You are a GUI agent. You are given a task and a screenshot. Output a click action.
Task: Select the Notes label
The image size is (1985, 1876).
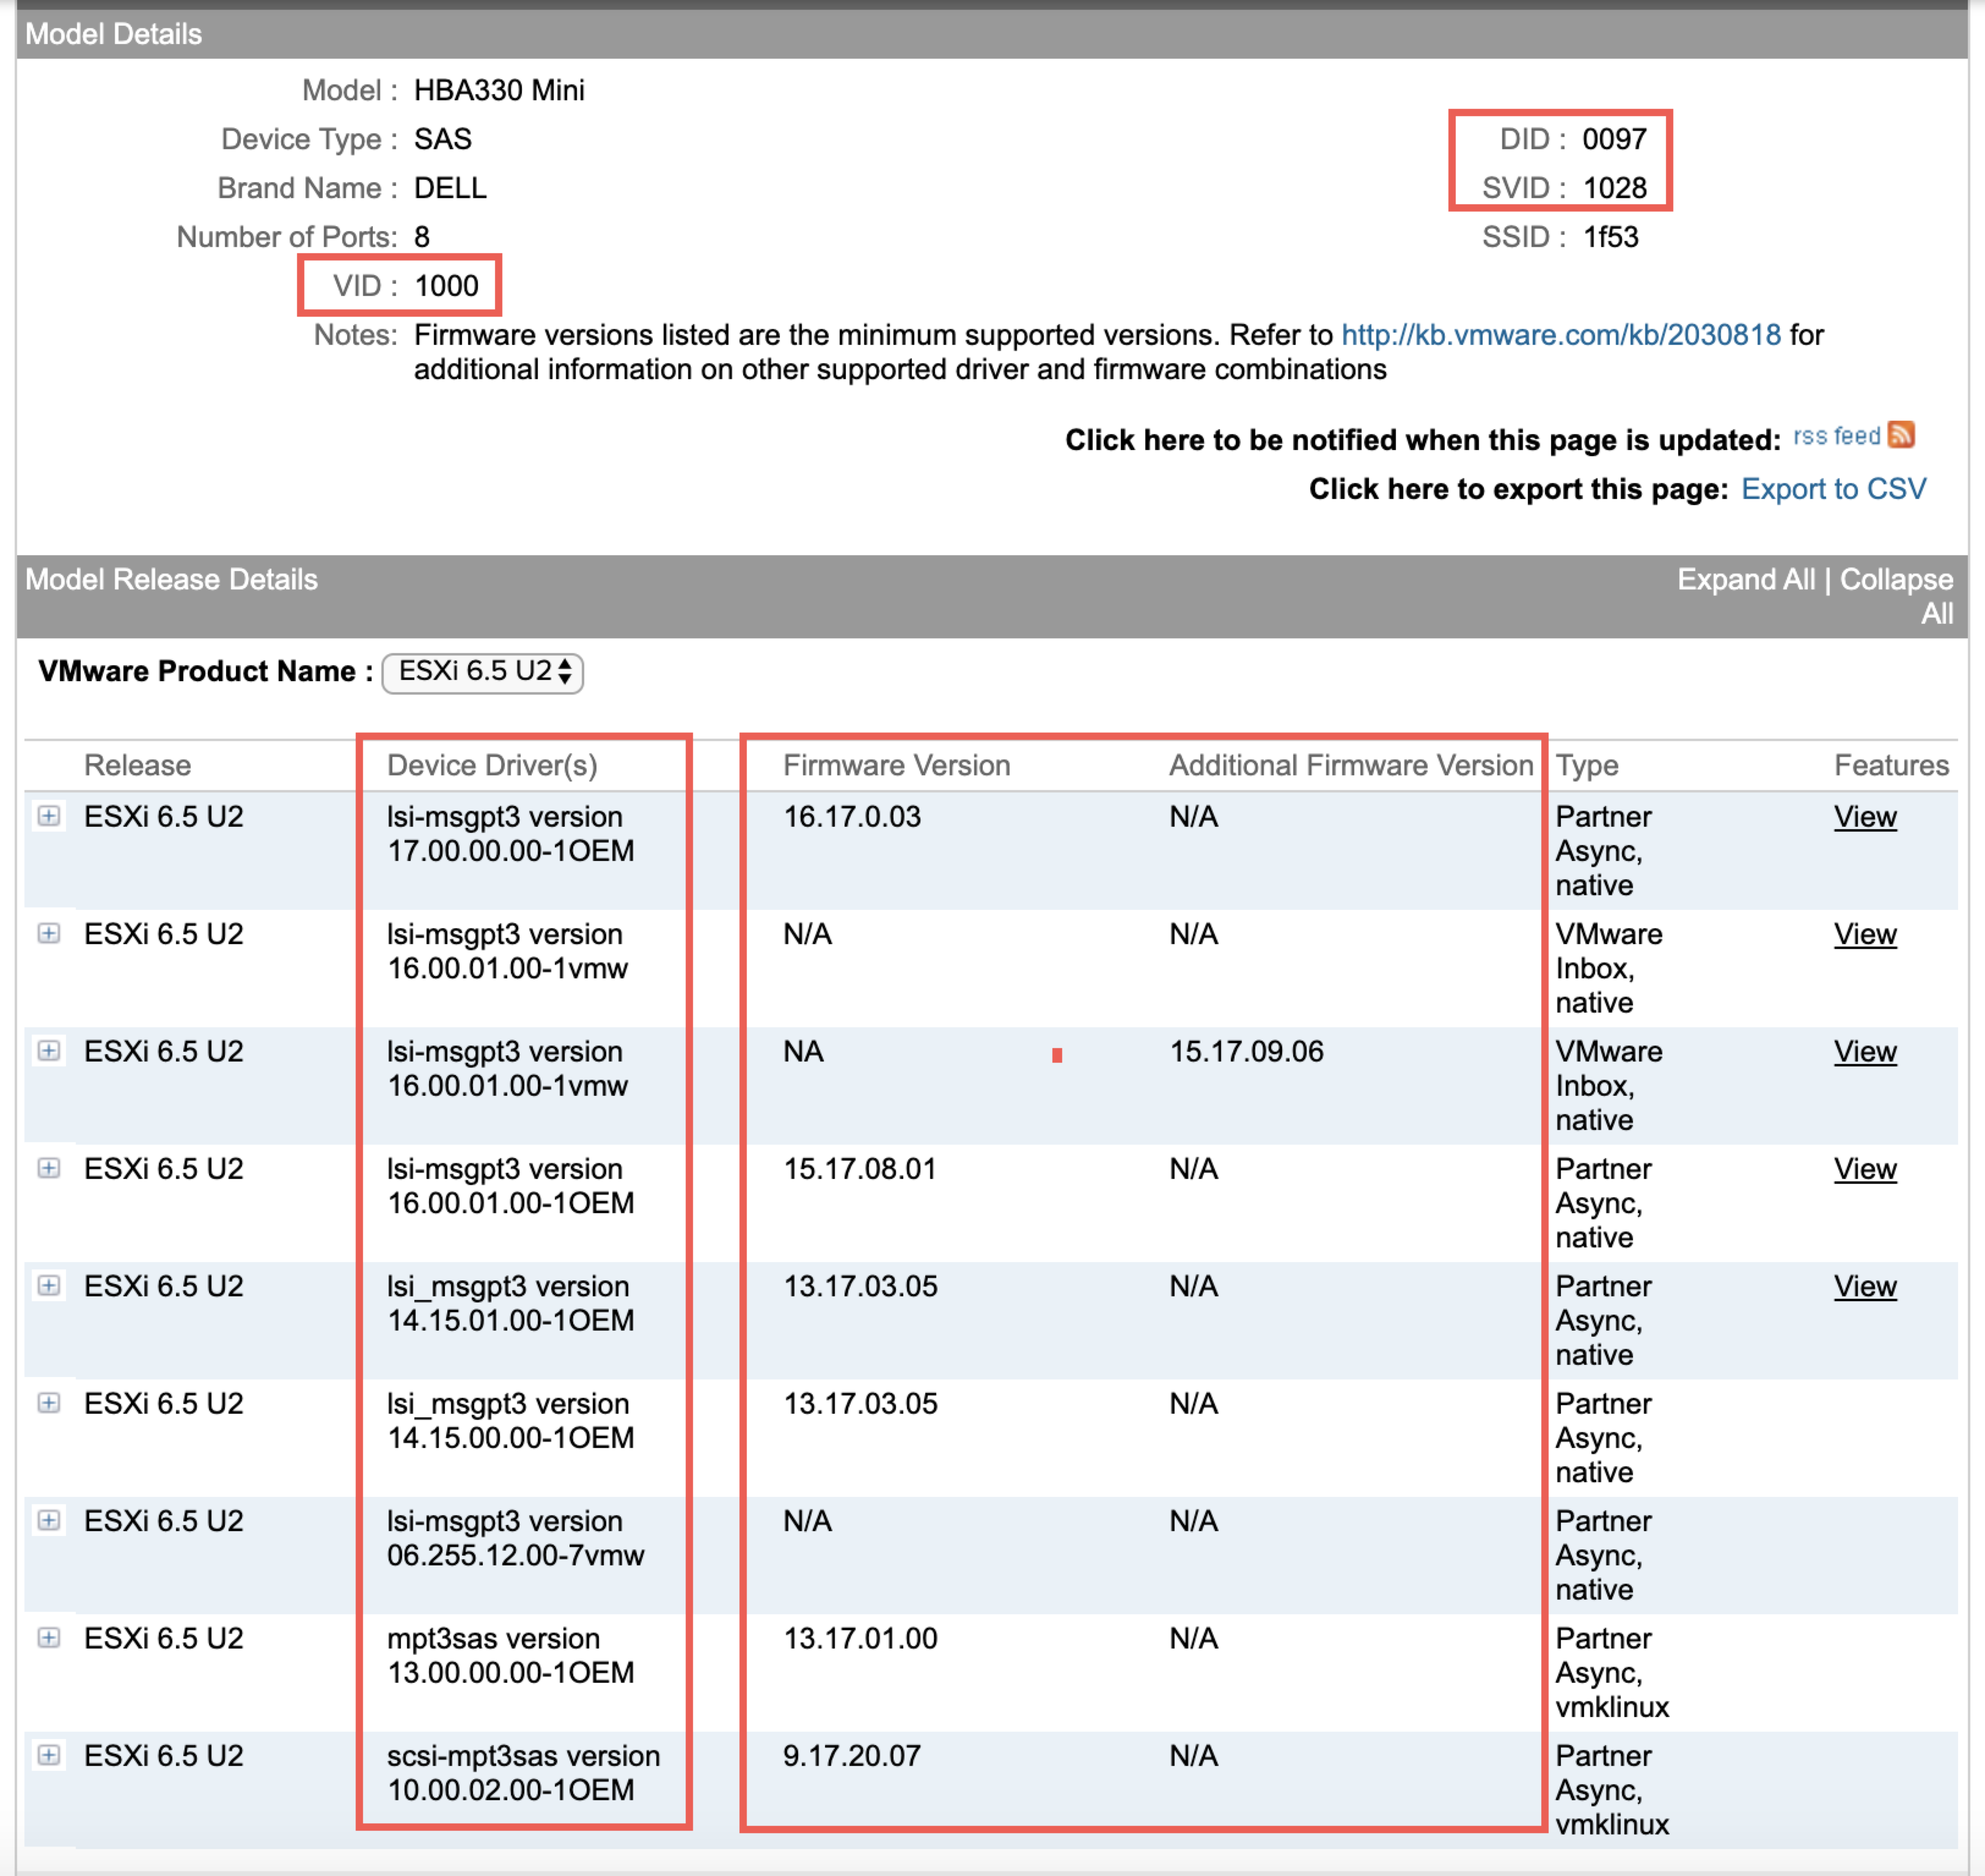click(355, 335)
